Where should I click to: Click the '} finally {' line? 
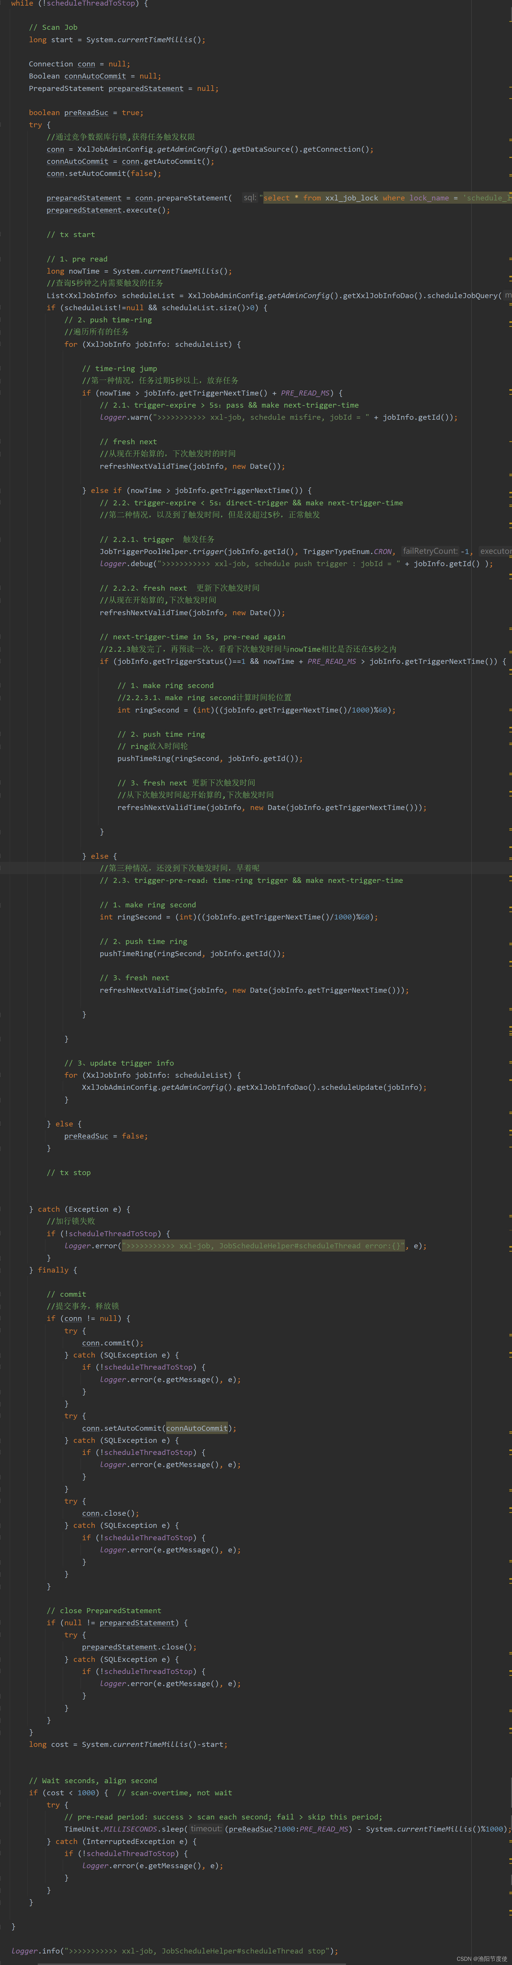click(x=53, y=1271)
